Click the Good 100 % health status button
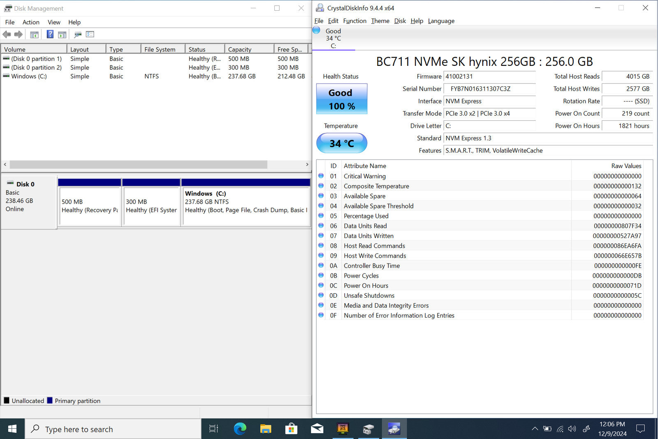The image size is (658, 439). (x=341, y=99)
